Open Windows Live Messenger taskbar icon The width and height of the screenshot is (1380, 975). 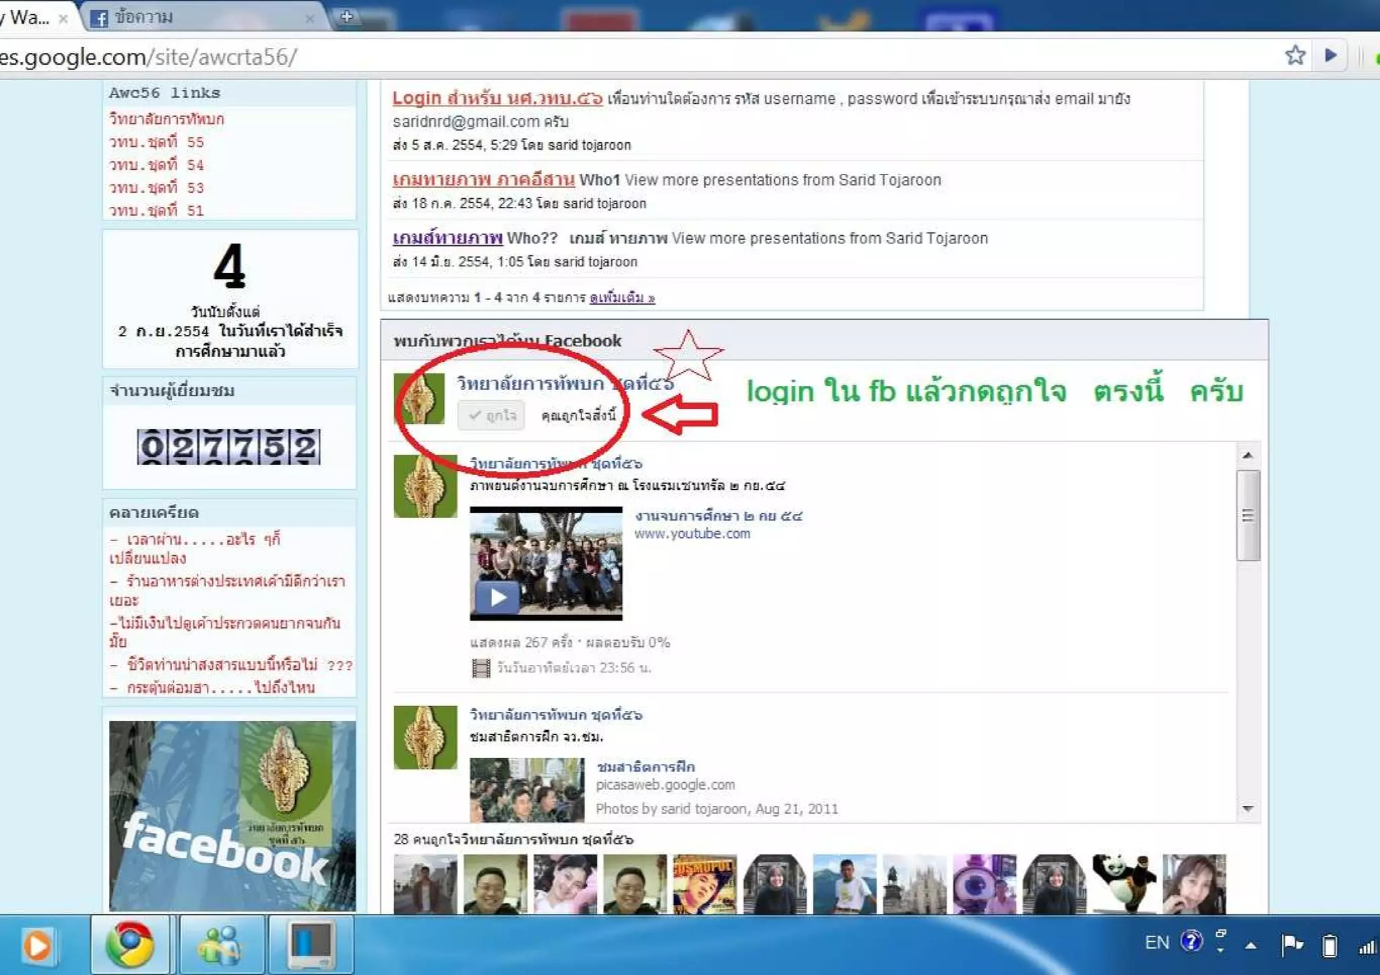[x=221, y=945]
